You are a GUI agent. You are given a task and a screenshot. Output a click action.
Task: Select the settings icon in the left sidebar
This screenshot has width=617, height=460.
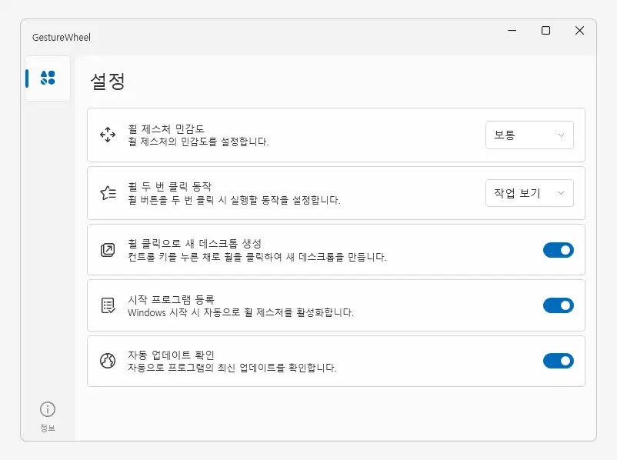48,78
